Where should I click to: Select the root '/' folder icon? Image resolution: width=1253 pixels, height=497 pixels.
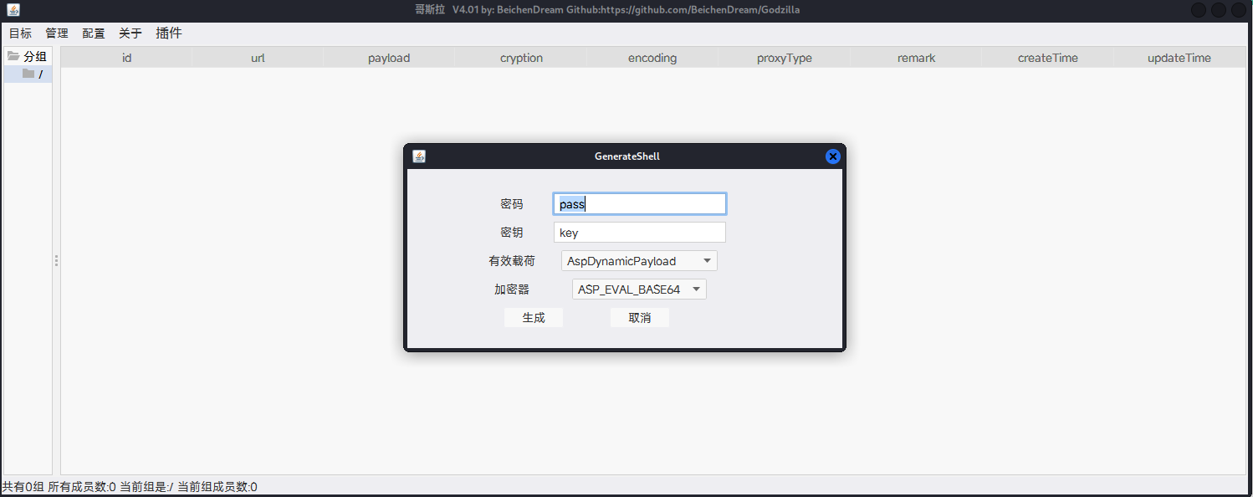pyautogui.click(x=28, y=74)
